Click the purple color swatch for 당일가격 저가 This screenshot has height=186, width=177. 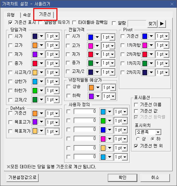click(35, 54)
